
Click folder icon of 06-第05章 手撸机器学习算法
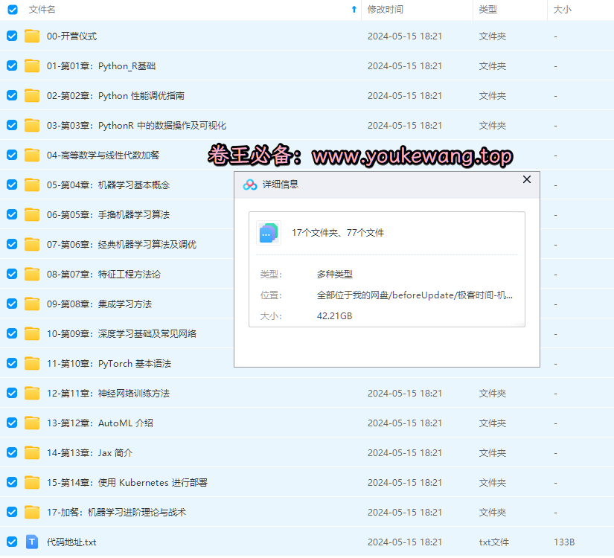32,214
